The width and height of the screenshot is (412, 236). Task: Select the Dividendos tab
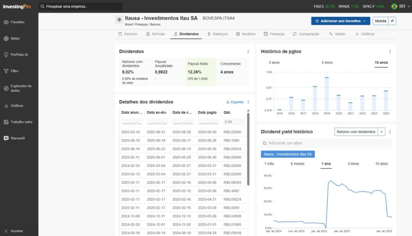pos(186,34)
